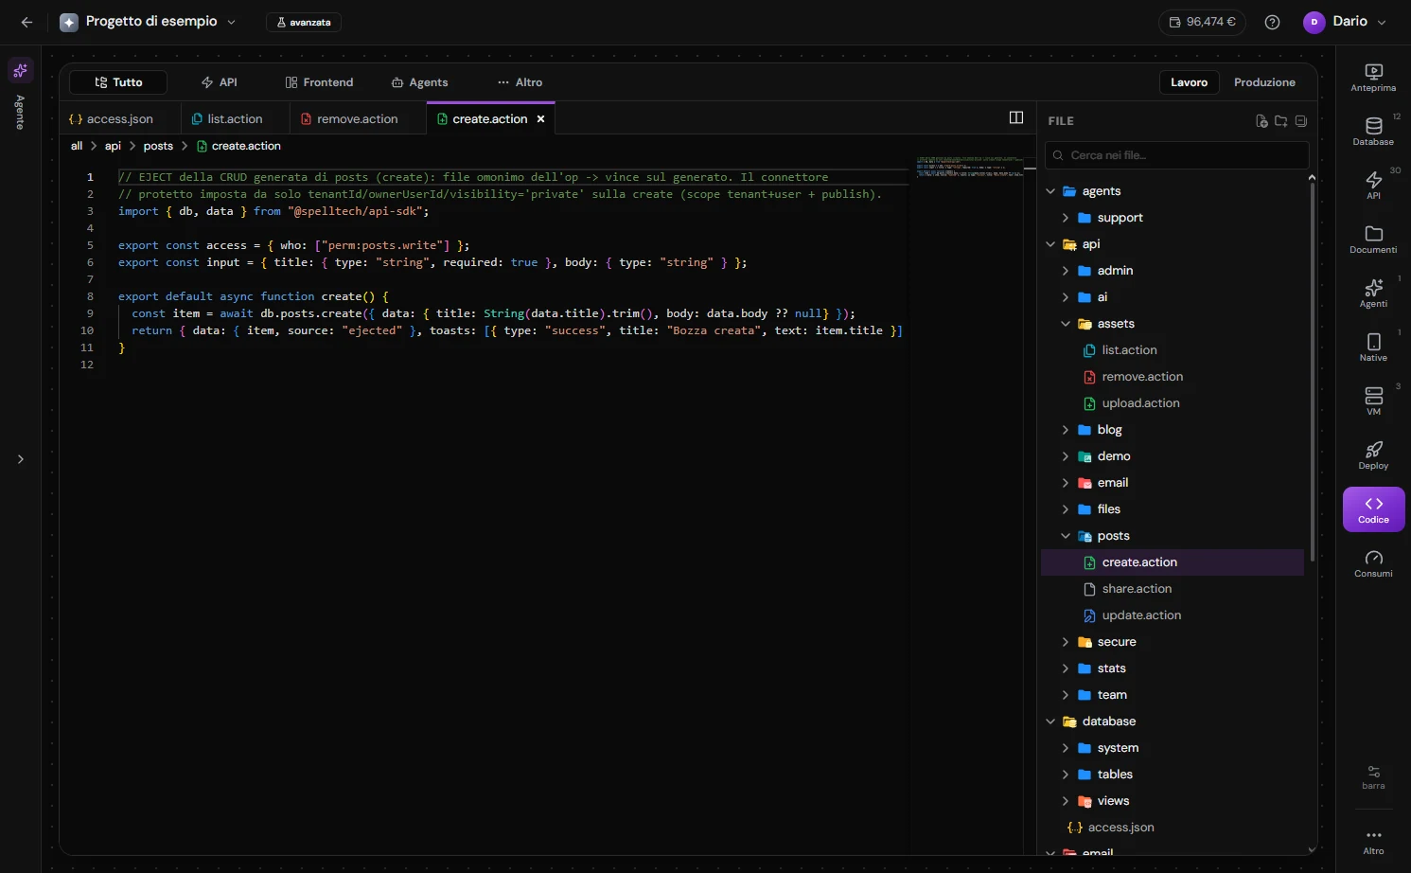Open the Deploy sidebar section

coord(1373,455)
